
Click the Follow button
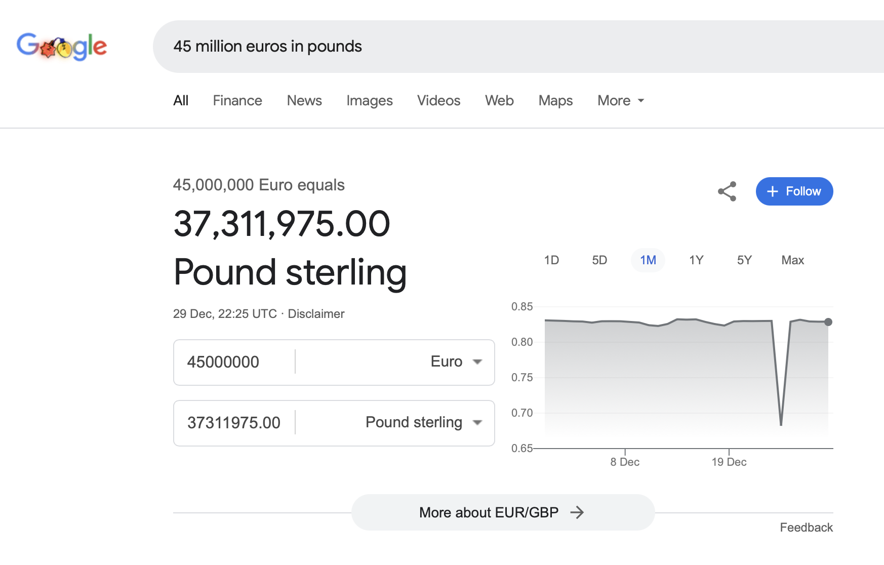tap(794, 191)
